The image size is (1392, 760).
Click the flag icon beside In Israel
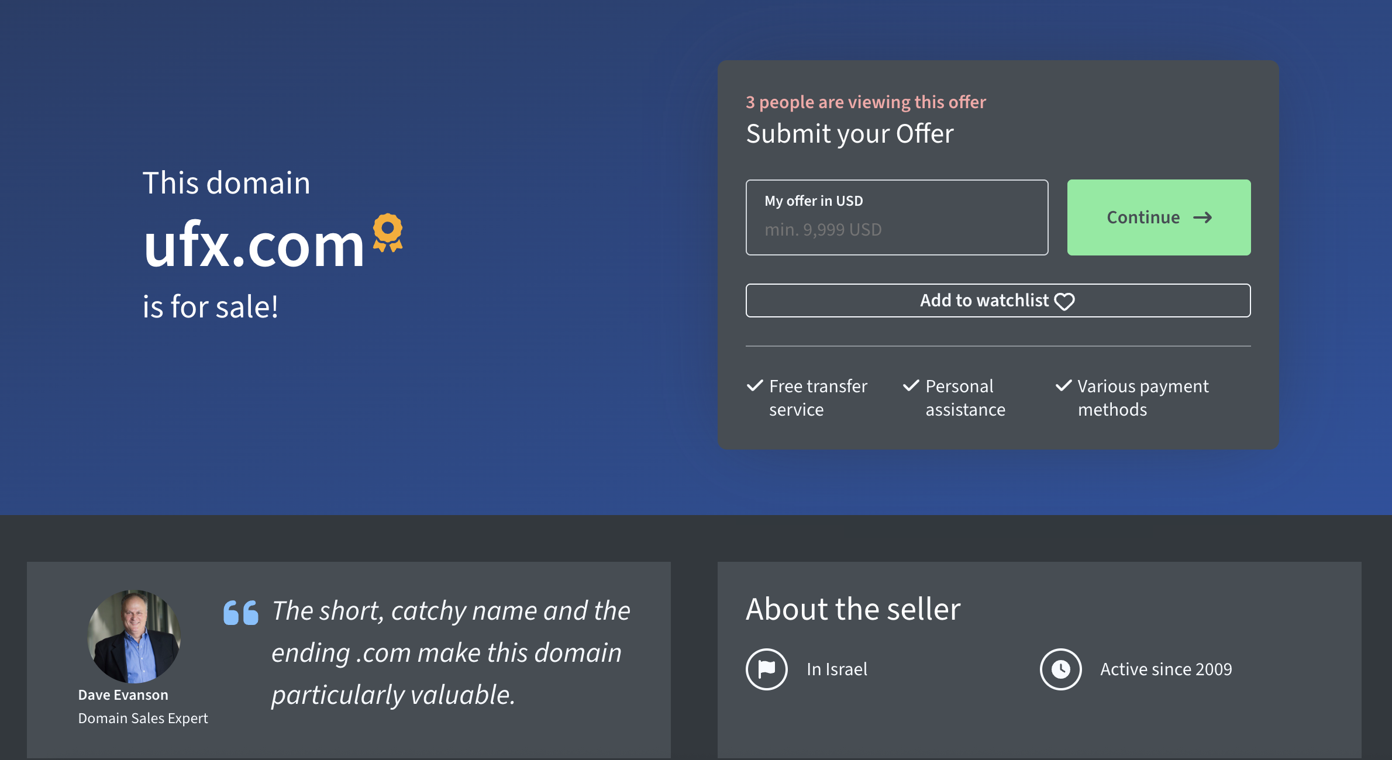pos(766,669)
